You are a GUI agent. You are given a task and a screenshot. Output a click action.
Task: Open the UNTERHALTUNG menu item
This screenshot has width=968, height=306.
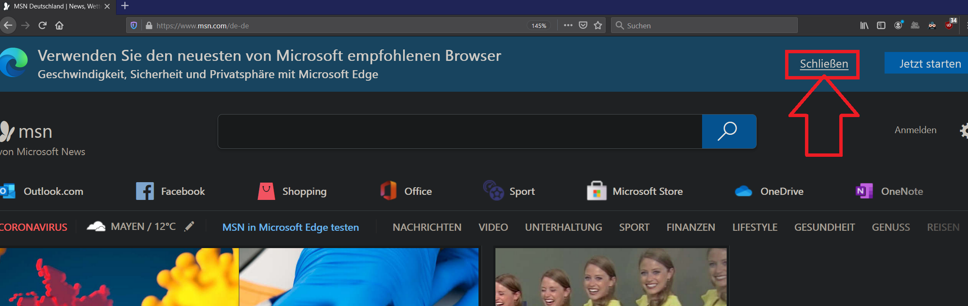click(563, 227)
